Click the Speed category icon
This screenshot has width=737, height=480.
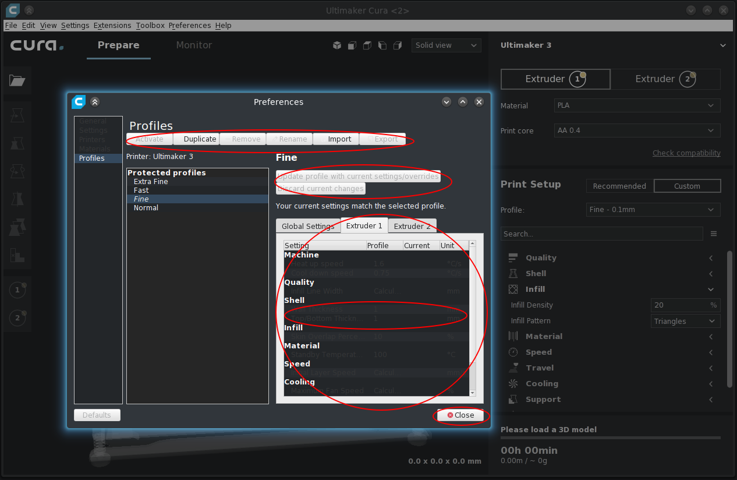tap(513, 352)
